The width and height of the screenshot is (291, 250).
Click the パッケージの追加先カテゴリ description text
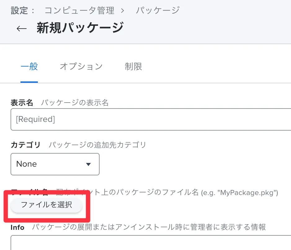pos(97,145)
